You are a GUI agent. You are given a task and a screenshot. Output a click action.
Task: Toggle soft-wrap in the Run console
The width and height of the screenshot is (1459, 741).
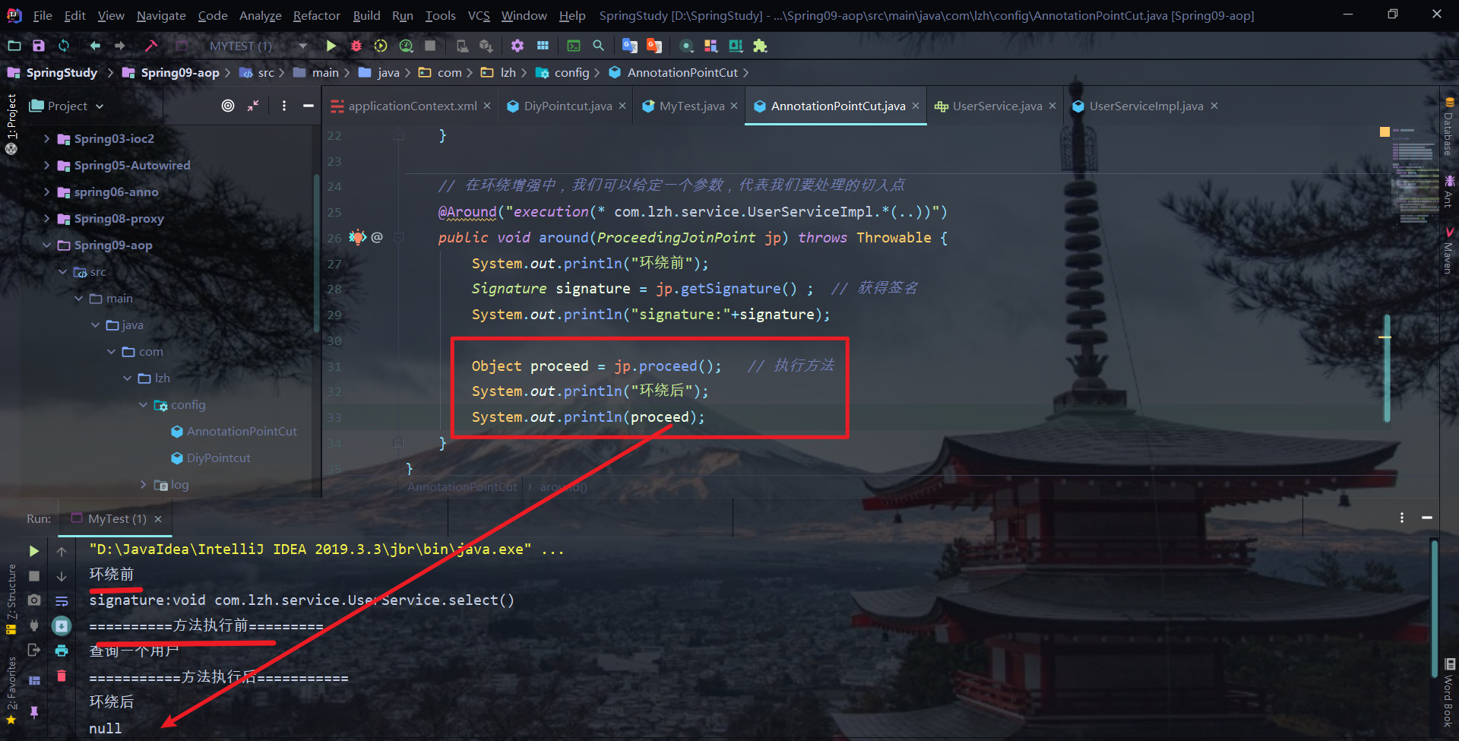62,600
